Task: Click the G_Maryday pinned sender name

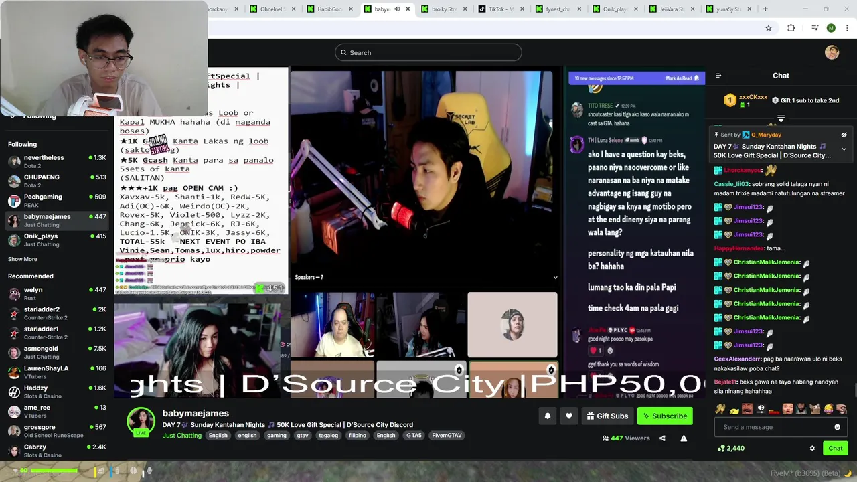Action: pos(766,135)
